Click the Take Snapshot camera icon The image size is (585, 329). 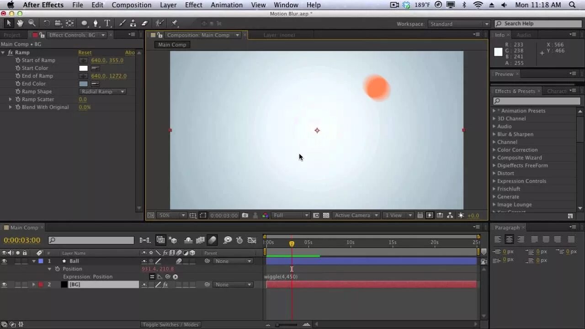coord(245,215)
